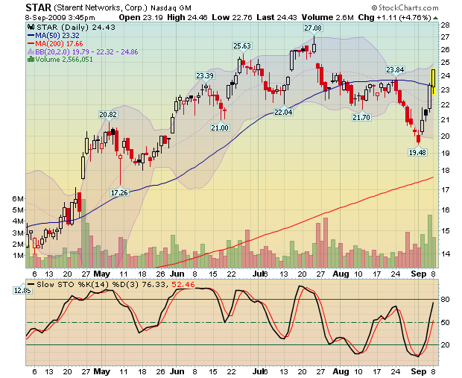Click the green up-arrow next to Chg
Image resolution: width=462 pixels, height=378 pixels.
435,18
